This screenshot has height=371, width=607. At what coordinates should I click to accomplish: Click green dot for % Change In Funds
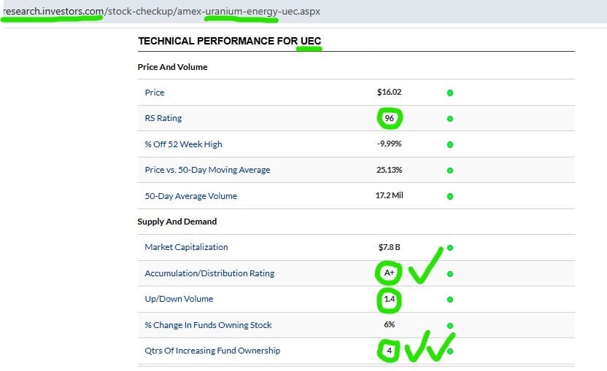pos(450,326)
